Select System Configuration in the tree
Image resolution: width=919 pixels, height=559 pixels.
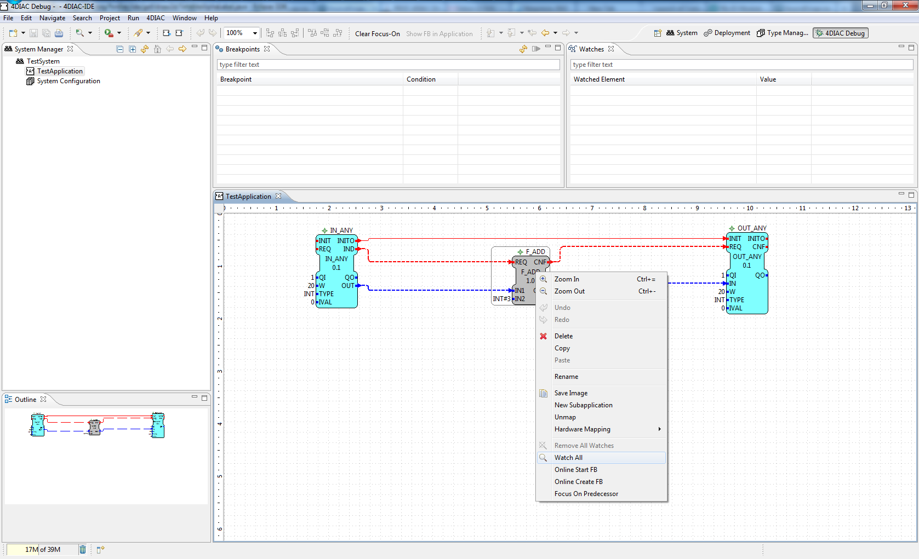pos(69,81)
